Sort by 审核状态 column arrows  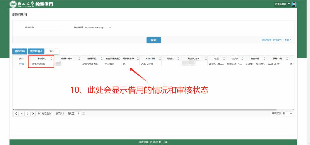pyautogui.click(x=51, y=58)
